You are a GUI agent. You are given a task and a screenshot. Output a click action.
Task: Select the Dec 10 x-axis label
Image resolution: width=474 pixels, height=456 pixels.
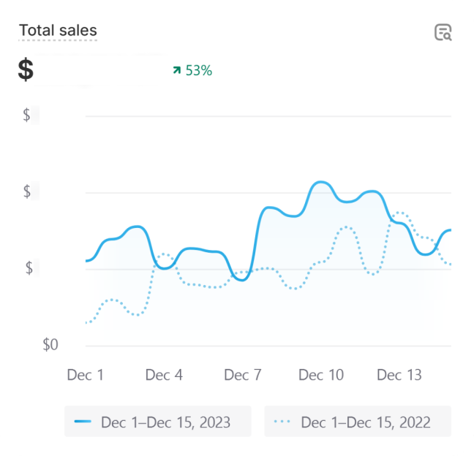click(321, 375)
